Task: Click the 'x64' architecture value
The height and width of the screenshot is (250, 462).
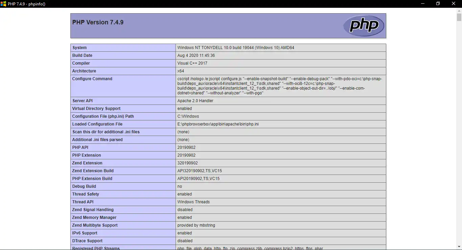Action: 181,71
